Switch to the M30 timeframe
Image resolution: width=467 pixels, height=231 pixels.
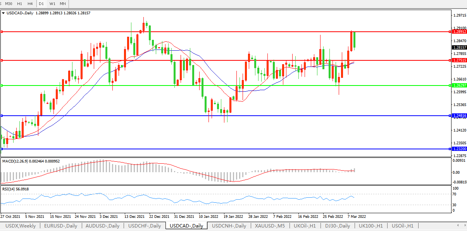(x=9, y=3)
